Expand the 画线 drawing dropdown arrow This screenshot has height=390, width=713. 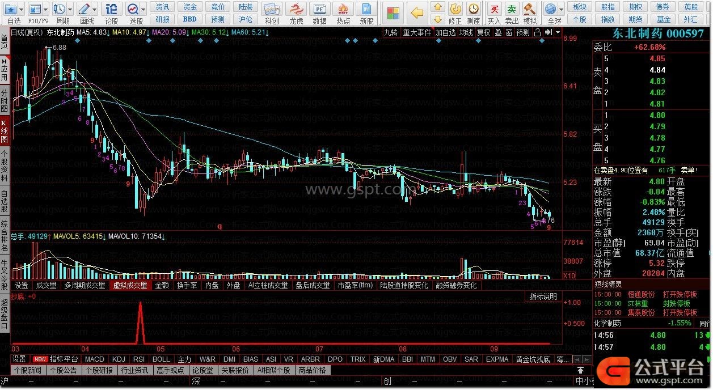(94, 10)
